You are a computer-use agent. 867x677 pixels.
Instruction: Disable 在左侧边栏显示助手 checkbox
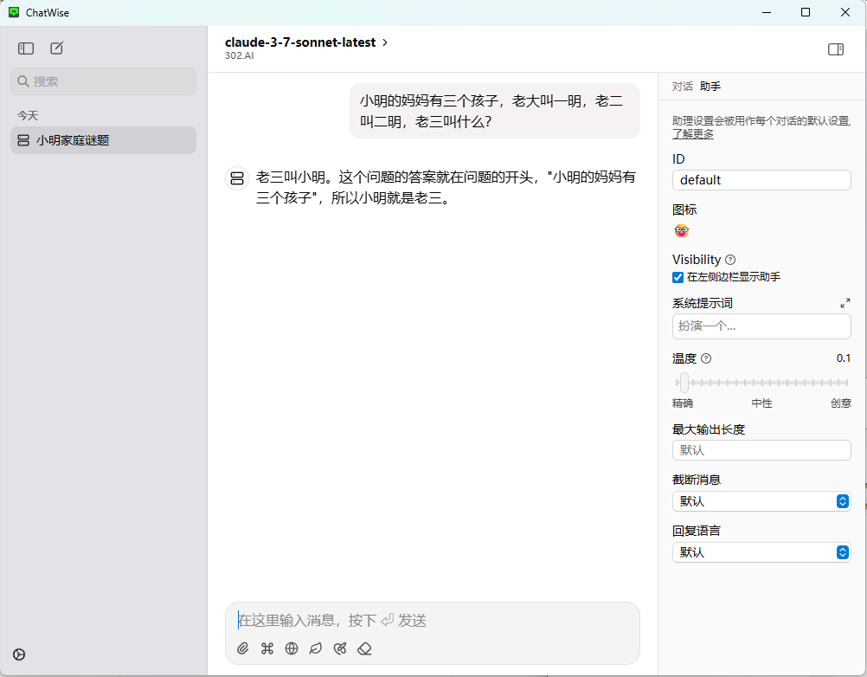[x=678, y=277]
